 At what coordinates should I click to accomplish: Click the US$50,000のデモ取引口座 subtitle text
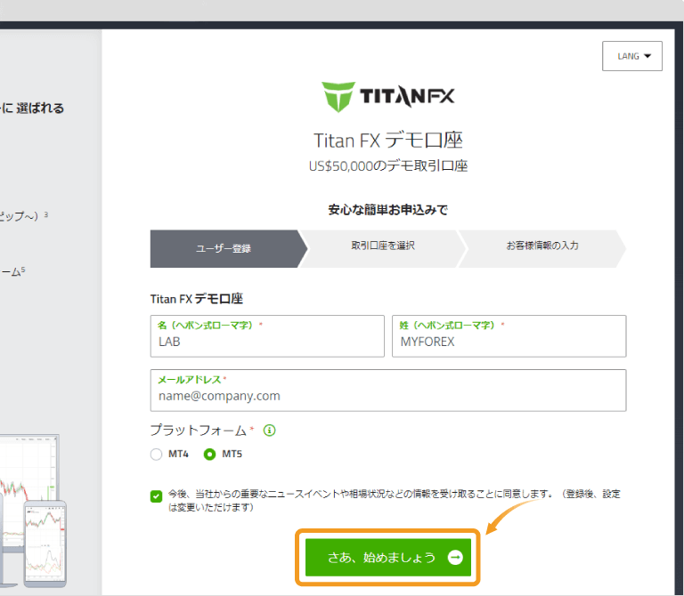coord(387,166)
